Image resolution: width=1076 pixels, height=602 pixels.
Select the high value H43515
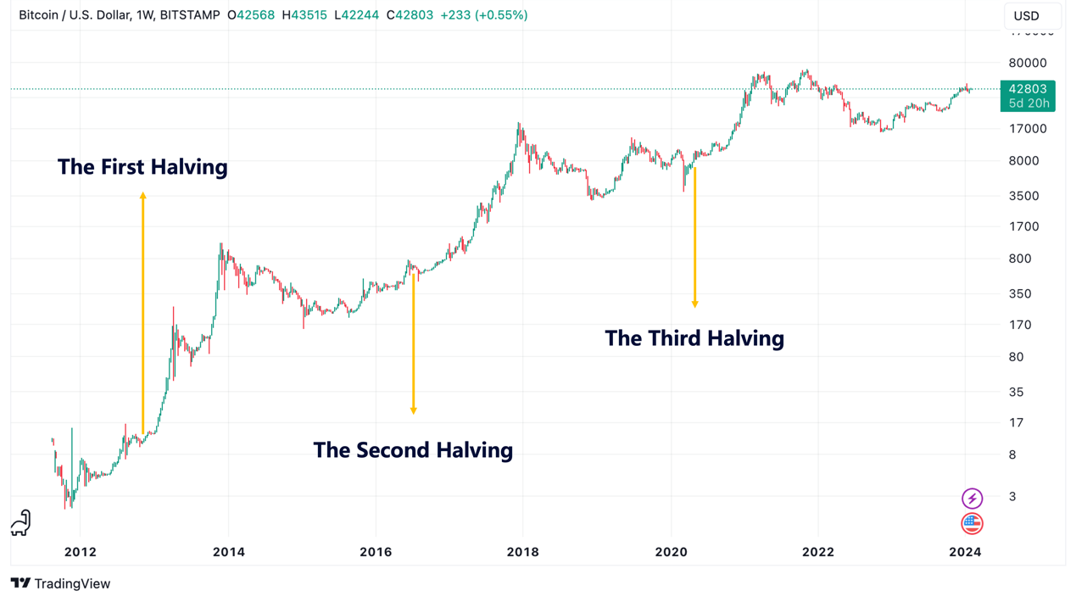coord(303,15)
